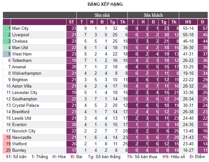Click the Man City team name
The width and height of the screenshot is (209, 162).
pyautogui.click(x=20, y=28)
